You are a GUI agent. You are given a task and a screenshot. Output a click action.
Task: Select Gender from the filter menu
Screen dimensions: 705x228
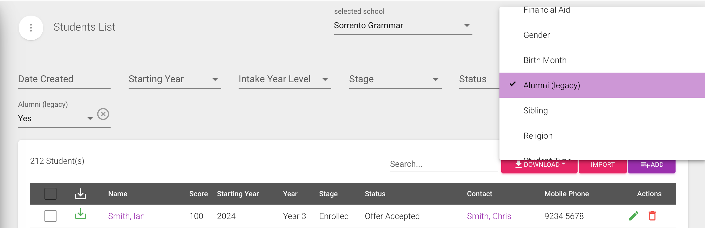point(536,35)
